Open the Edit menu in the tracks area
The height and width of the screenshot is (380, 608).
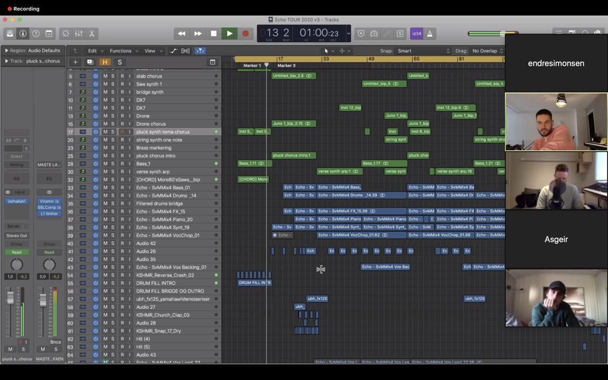[96, 51]
